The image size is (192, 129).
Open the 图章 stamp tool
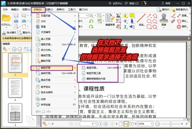(x=164, y=20)
